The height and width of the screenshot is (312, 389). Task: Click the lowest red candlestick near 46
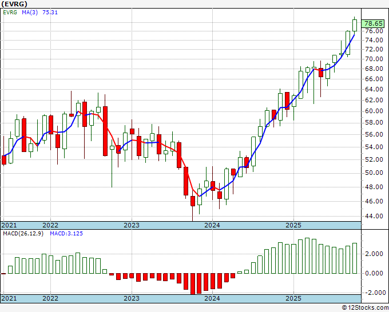click(x=193, y=201)
